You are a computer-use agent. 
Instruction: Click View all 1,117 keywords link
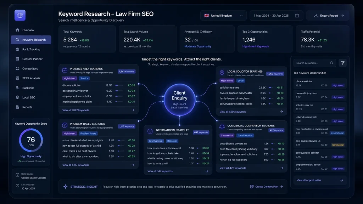[76, 165]
